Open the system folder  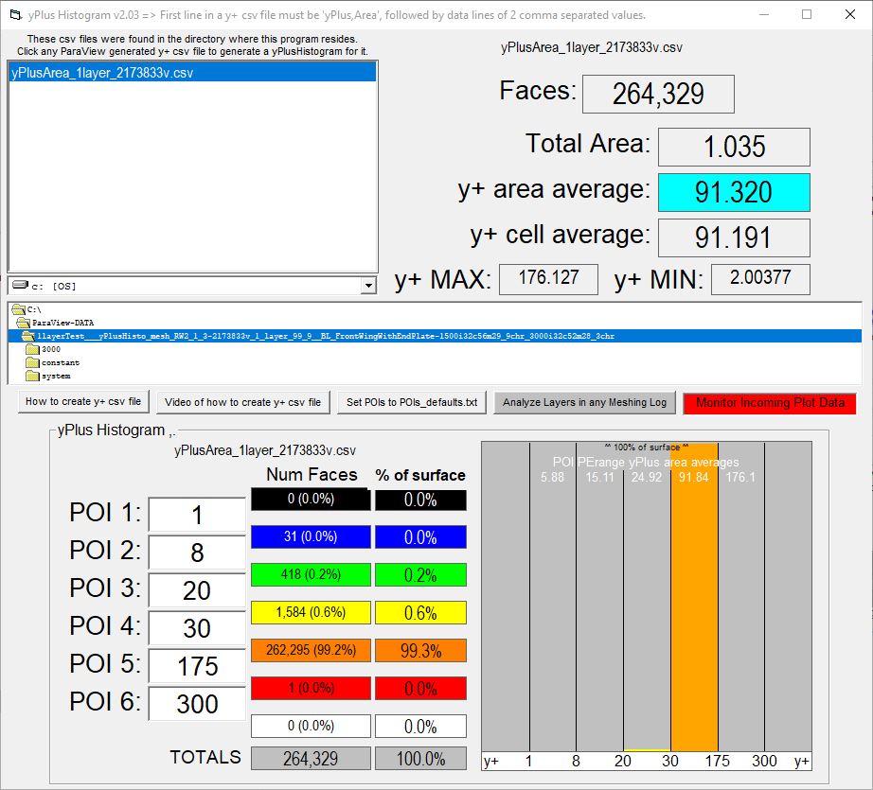pyautogui.click(x=55, y=376)
